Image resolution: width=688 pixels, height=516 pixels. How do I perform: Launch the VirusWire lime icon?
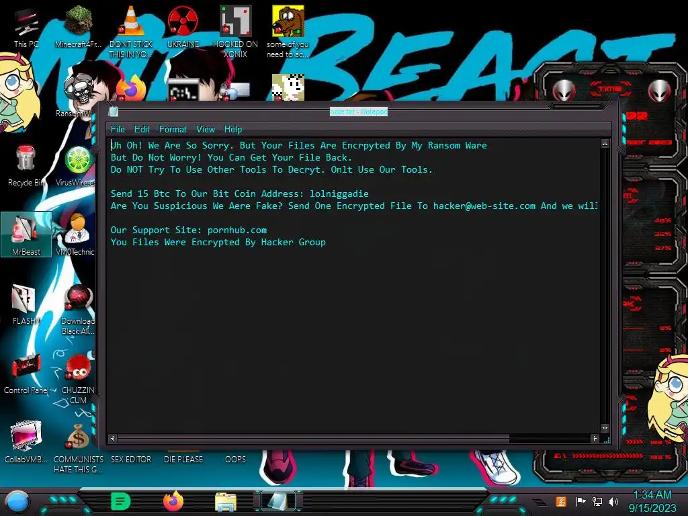click(x=77, y=166)
